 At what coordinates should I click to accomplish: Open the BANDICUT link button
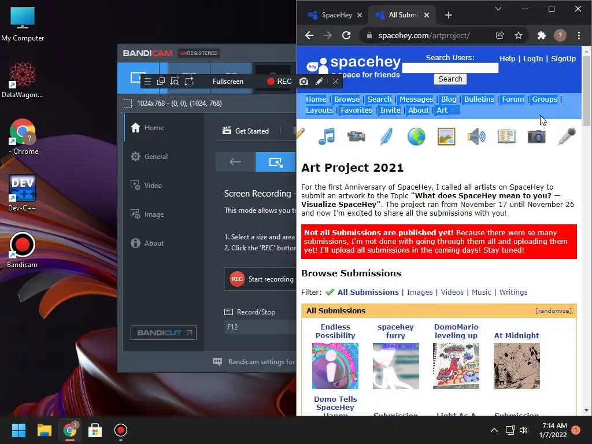tap(164, 332)
